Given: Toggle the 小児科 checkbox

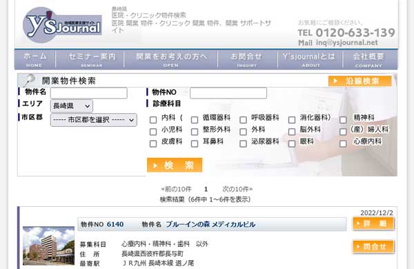Looking at the screenshot, I should click(153, 132).
